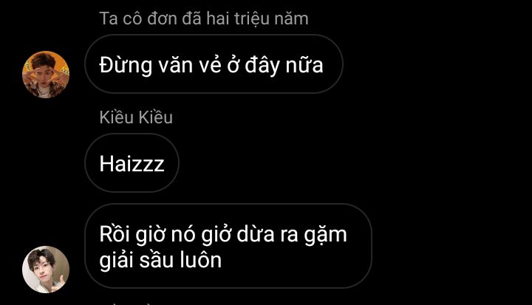Open sender name 'Kiều Kiều'

point(136,117)
